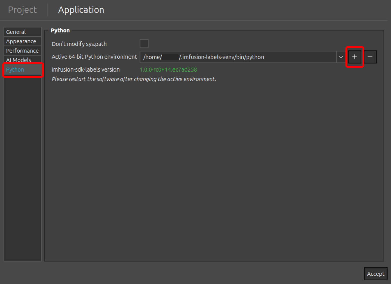Select the Python settings section
The width and height of the screenshot is (391, 284).
[23, 69]
